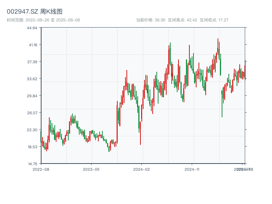Click the y-axis value 41.16
This screenshot has width=272, height=204.
coord(33,45)
